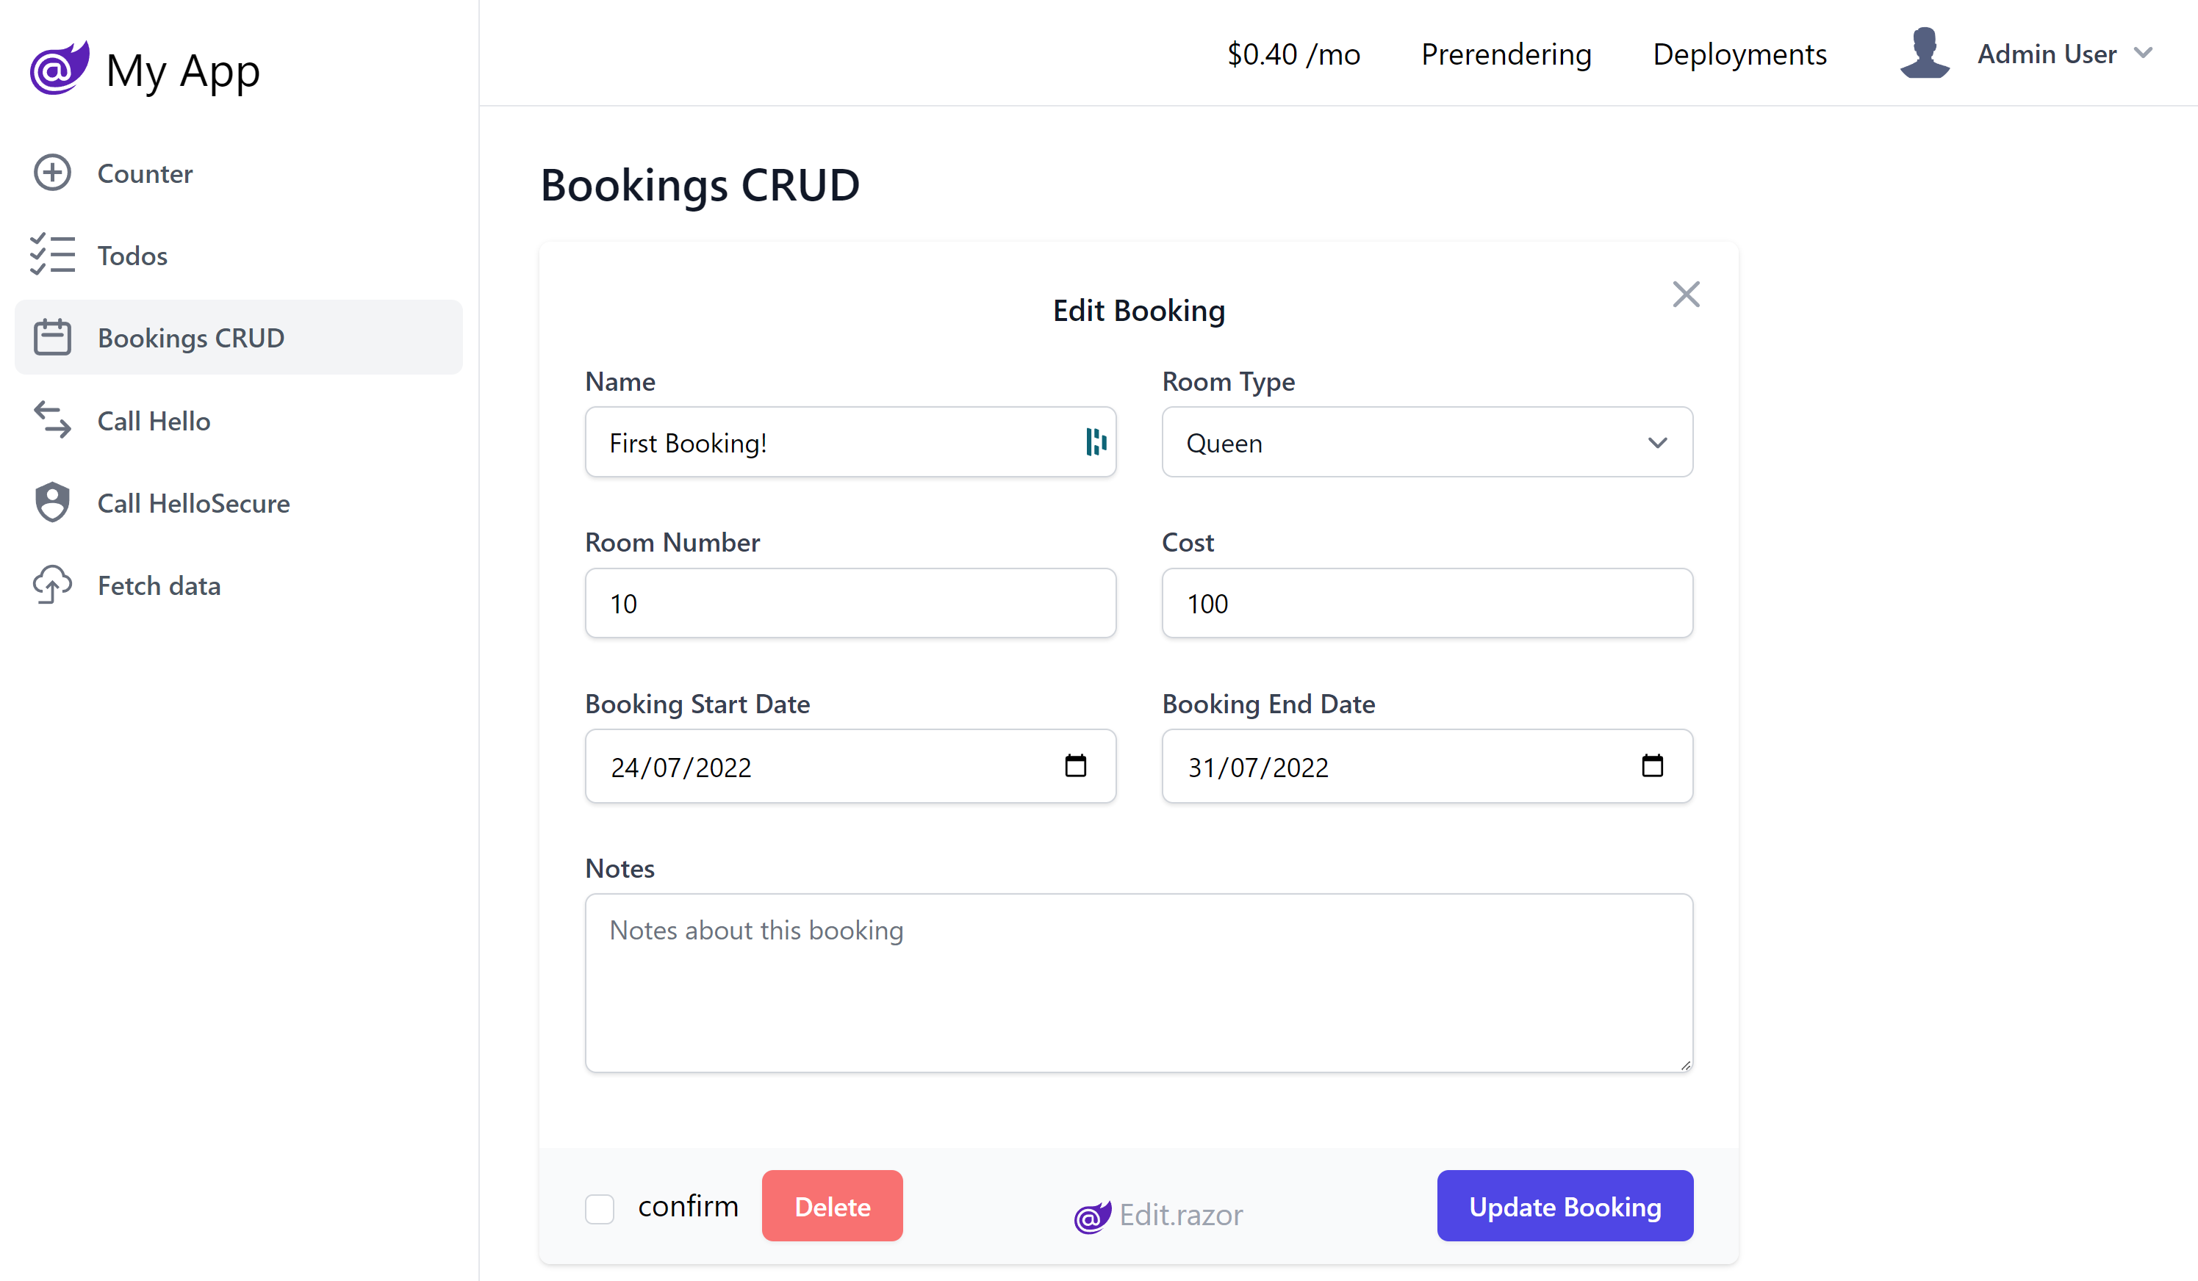The height and width of the screenshot is (1281, 2198).
Task: Expand the Room Type Queen dropdown
Action: click(x=1427, y=442)
